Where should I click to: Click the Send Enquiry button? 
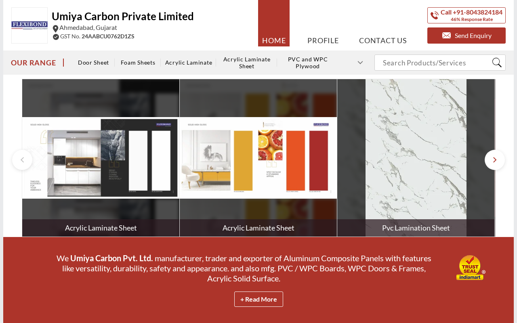pyautogui.click(x=467, y=36)
